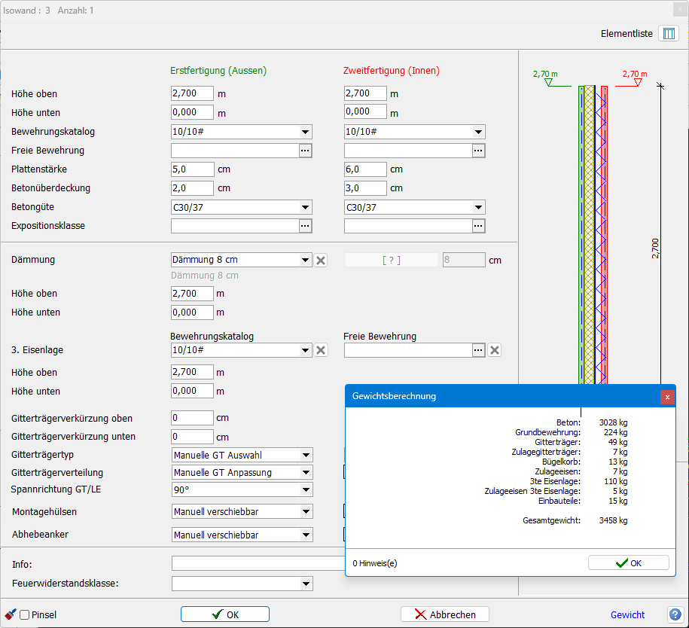
Task: Open the Abhebeanker dropdown
Action: [306, 535]
